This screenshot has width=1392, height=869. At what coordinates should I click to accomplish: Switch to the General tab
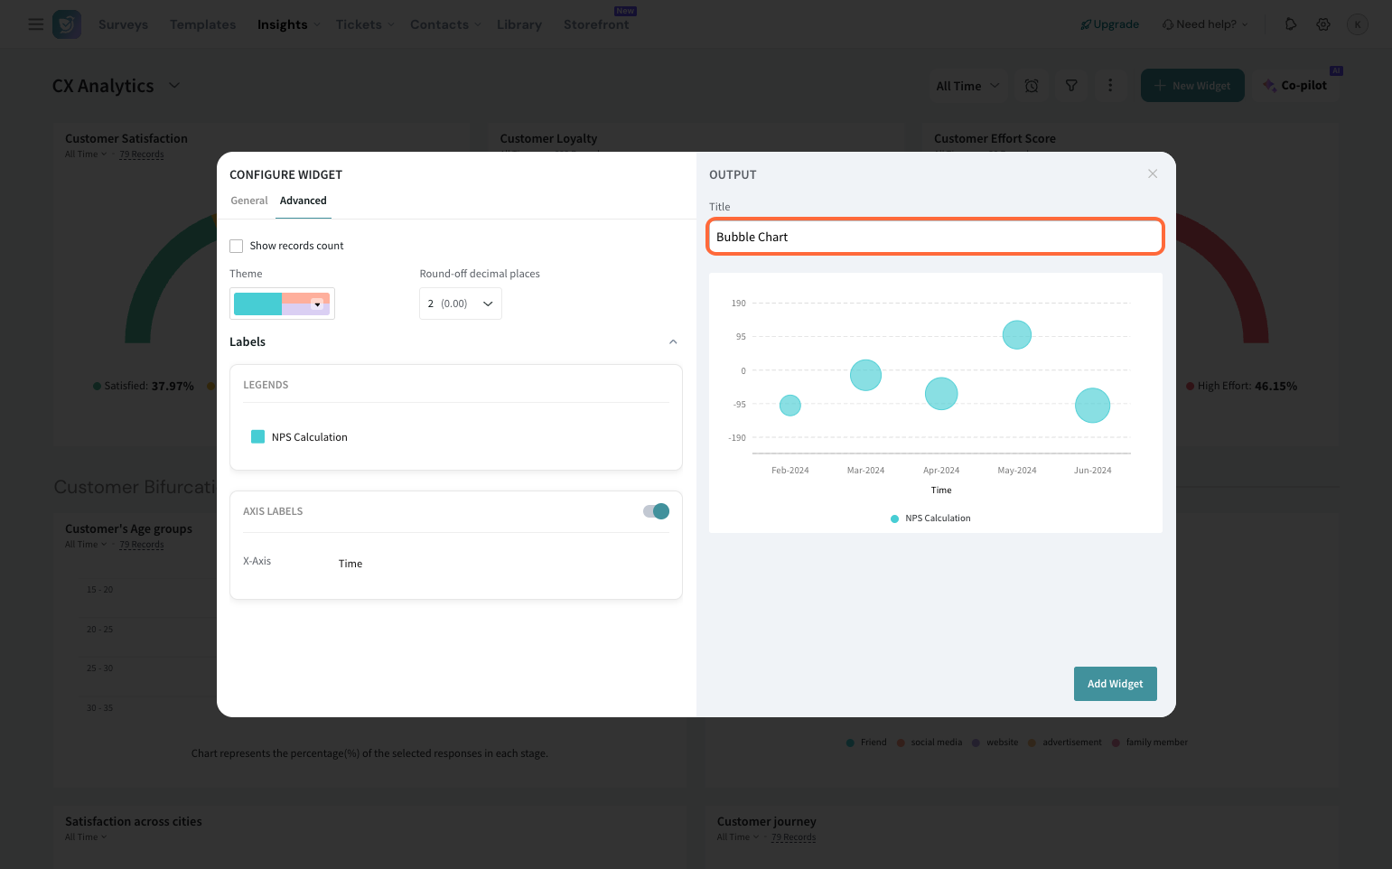click(x=249, y=201)
